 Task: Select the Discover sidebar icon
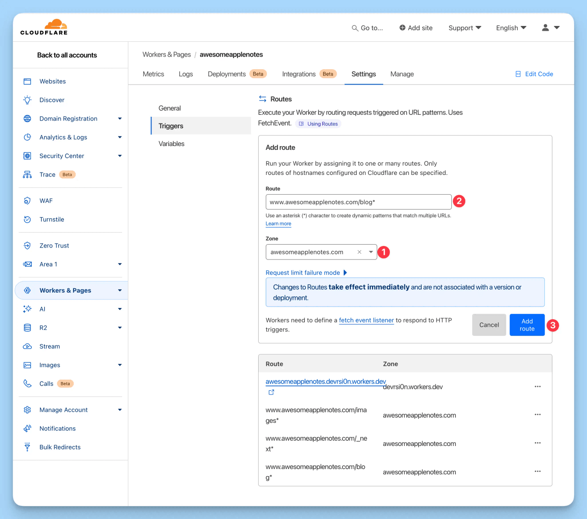click(x=27, y=100)
